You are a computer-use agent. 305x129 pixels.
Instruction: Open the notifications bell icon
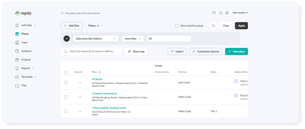pos(221,13)
